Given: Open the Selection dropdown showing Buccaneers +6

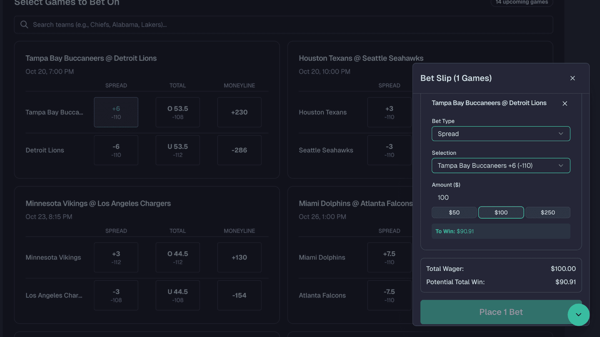Looking at the screenshot, I should click(501, 165).
